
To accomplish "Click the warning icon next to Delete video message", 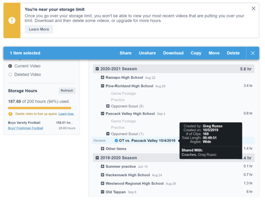I will pyautogui.click(x=11, y=114).
